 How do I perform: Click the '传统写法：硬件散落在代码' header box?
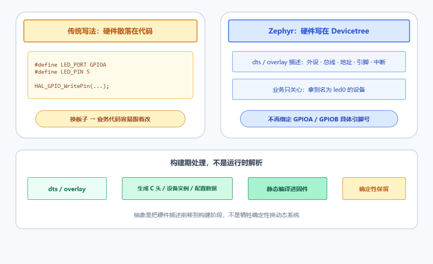coord(111,31)
